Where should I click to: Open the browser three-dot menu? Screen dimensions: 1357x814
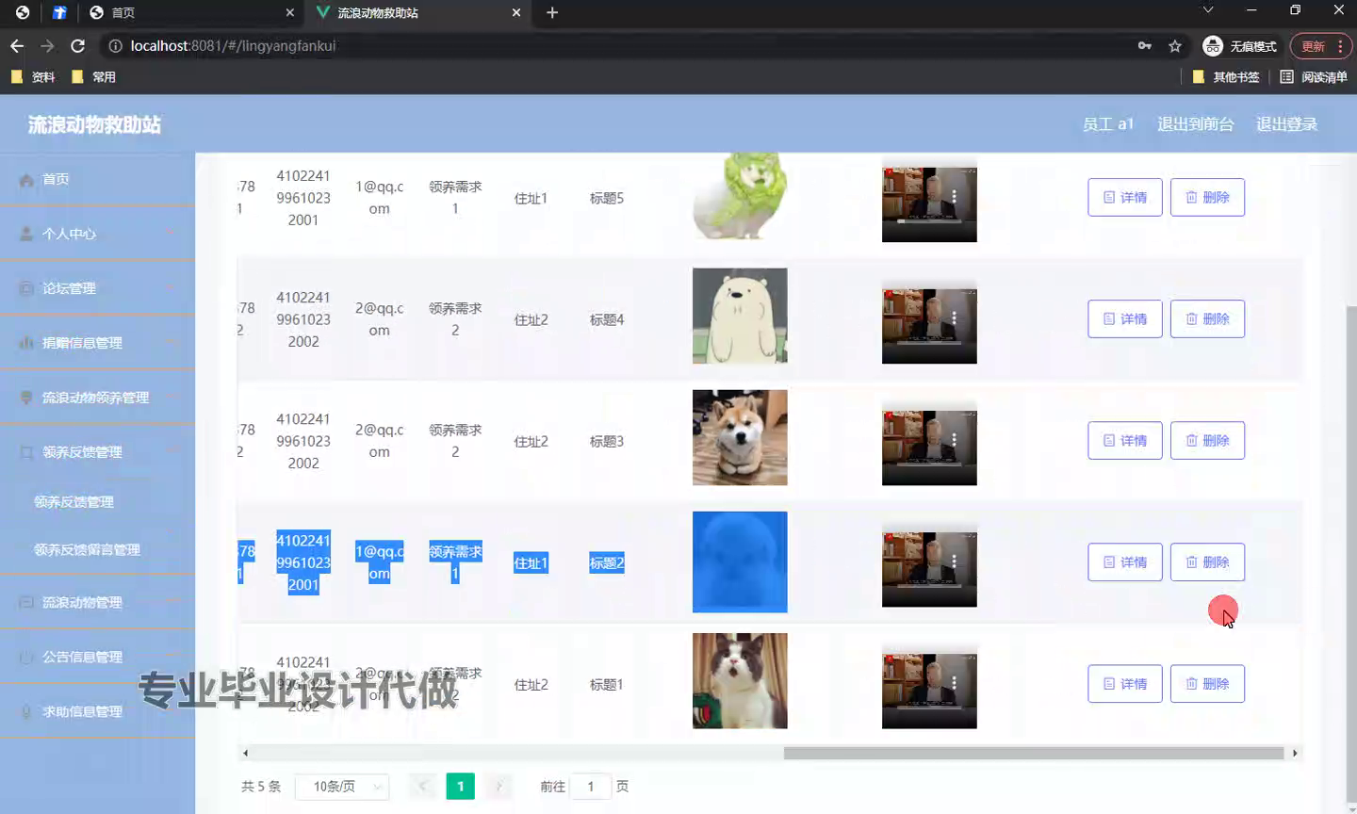(x=1340, y=45)
